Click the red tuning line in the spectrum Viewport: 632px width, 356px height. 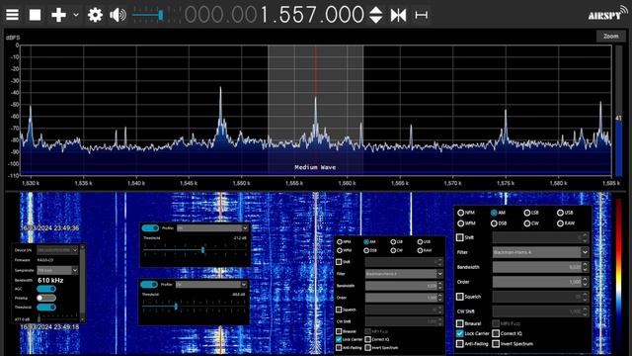(316, 70)
